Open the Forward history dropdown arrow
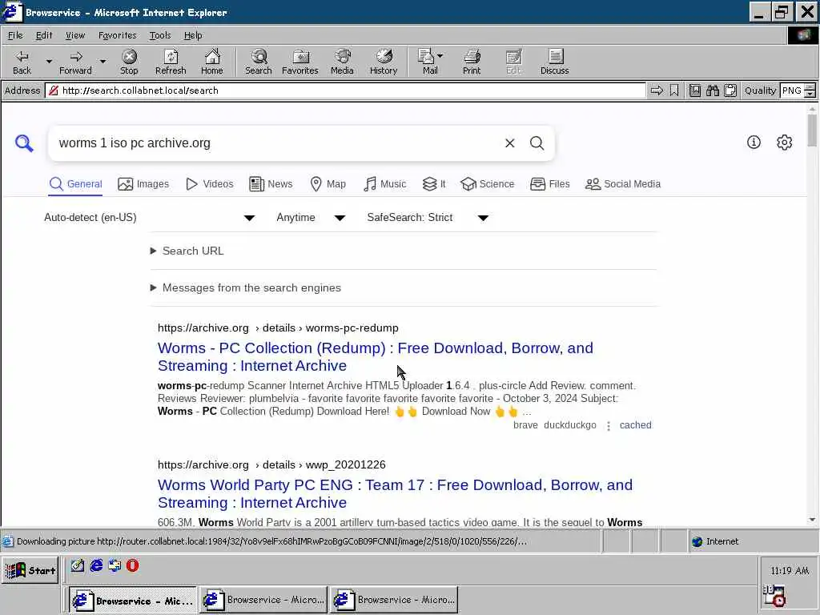820x615 pixels. 103,62
